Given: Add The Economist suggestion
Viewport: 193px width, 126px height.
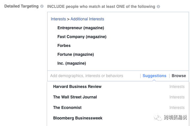Looking at the screenshot, I should click(x=118, y=108).
